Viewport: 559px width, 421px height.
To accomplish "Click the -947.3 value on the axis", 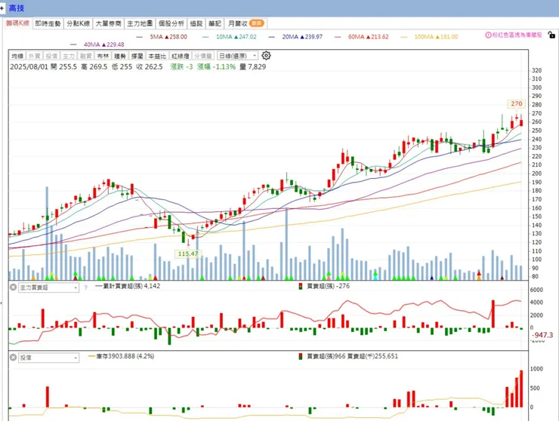I will point(542,335).
